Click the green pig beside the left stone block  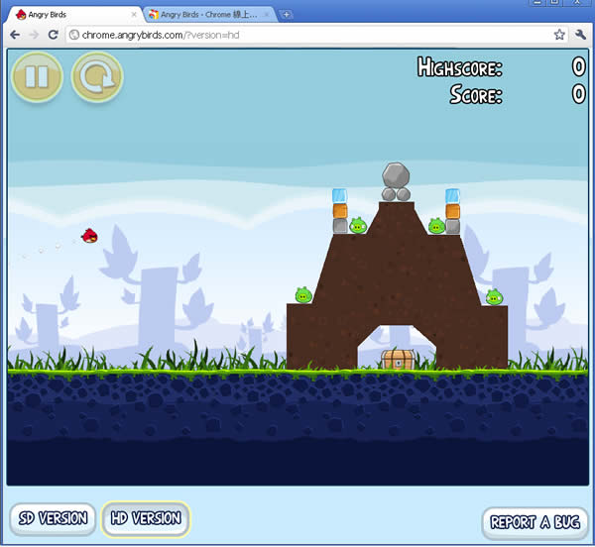pyautogui.click(x=358, y=225)
